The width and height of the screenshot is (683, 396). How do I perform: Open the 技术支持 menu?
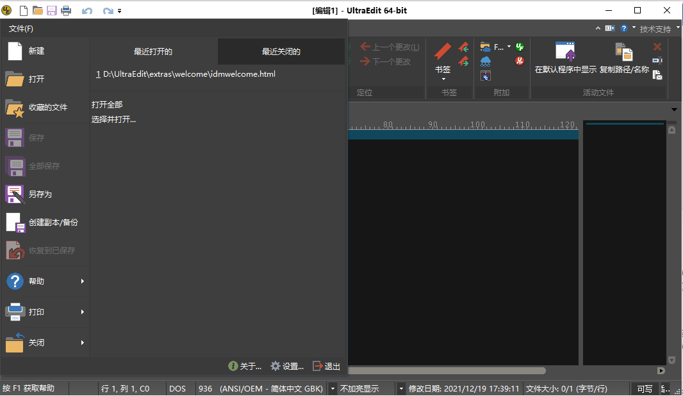[x=655, y=29]
